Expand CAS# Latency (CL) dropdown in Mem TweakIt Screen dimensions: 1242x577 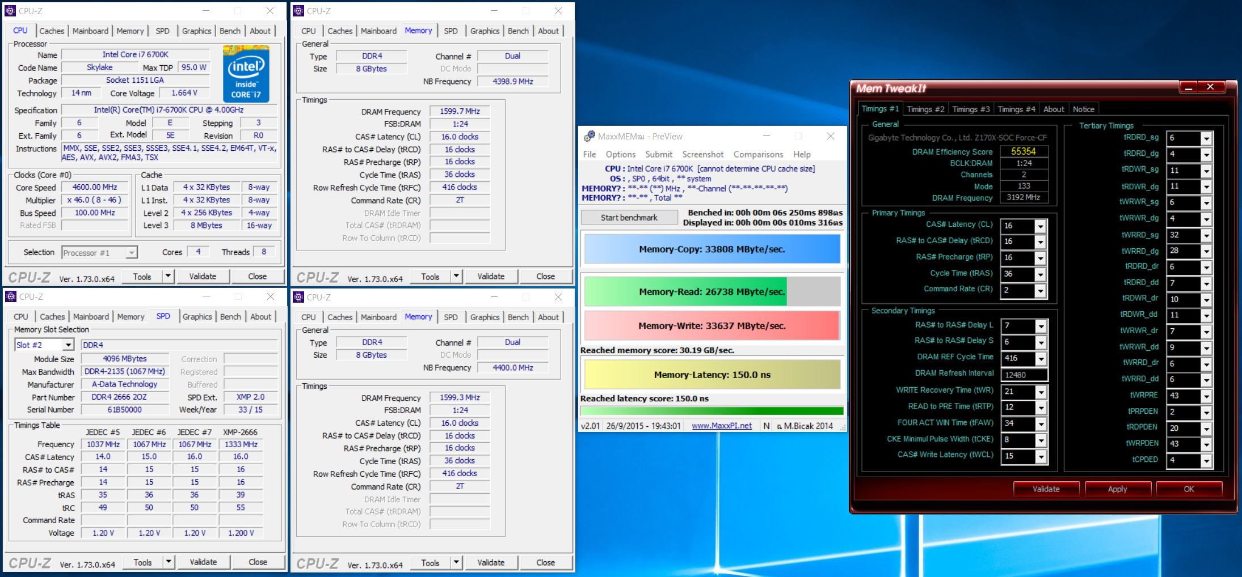[x=1040, y=226]
